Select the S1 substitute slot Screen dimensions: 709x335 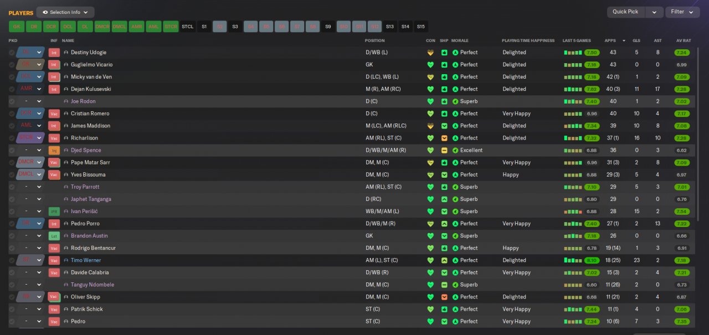204,27
